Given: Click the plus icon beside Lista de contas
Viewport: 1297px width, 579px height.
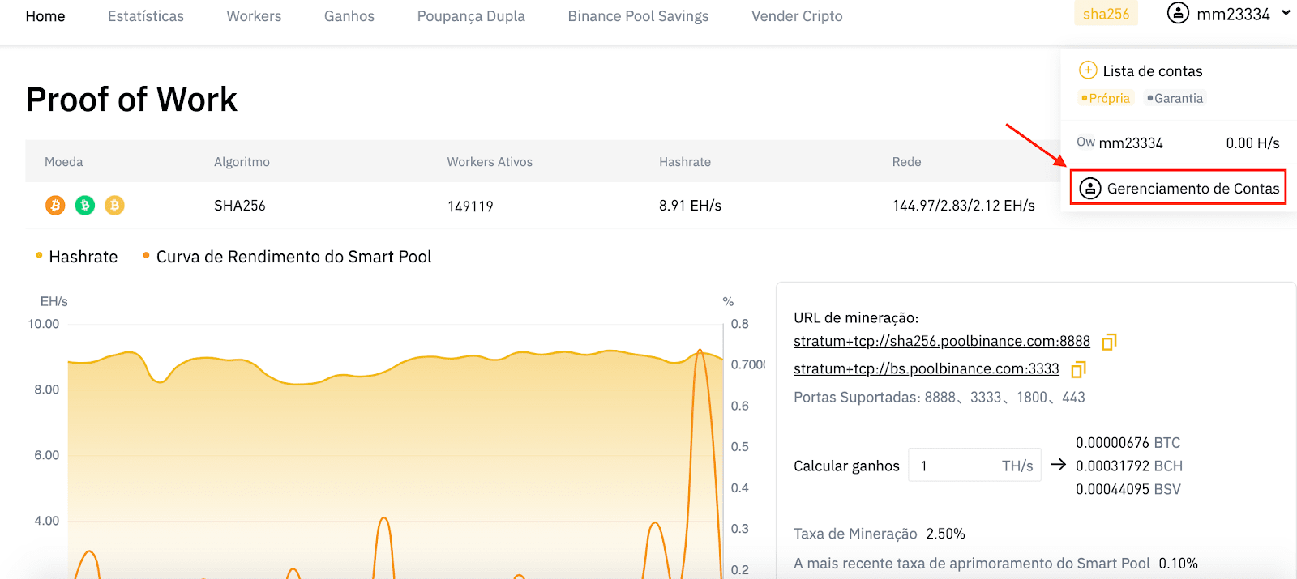Looking at the screenshot, I should 1088,70.
